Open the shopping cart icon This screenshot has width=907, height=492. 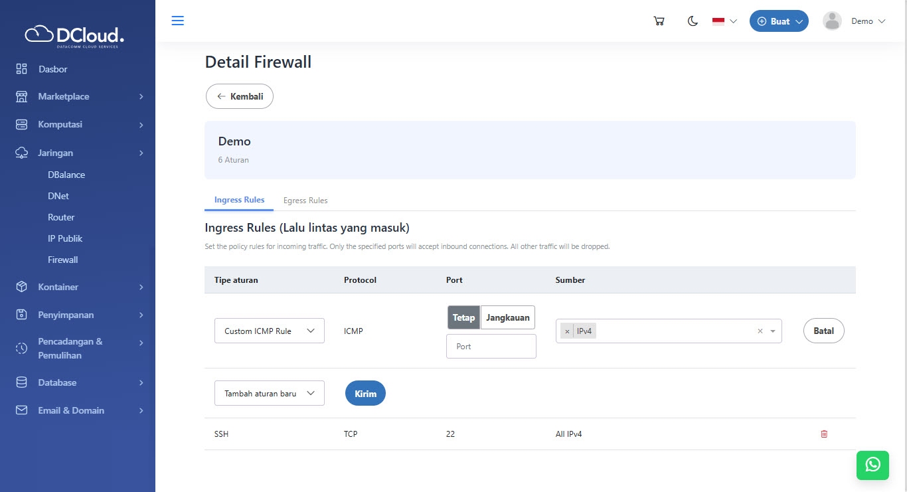[x=659, y=21]
